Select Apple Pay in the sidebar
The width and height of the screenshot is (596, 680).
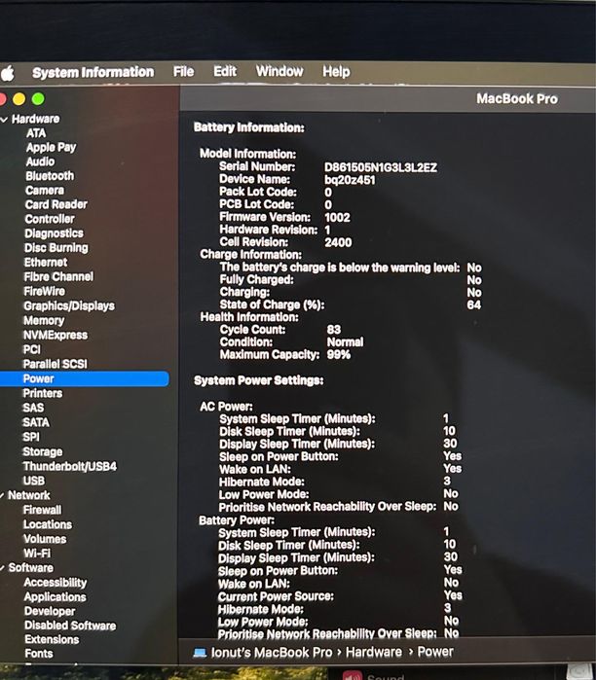click(x=52, y=148)
